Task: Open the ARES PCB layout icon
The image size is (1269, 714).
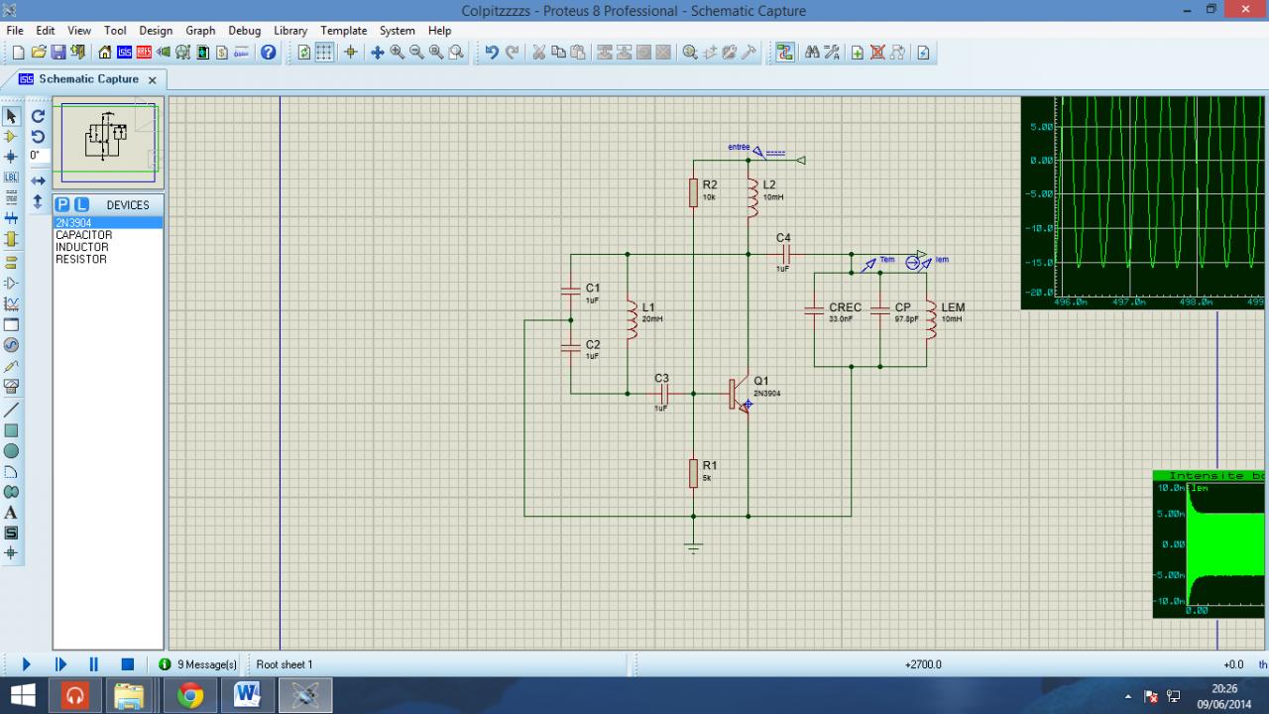Action: [x=144, y=53]
